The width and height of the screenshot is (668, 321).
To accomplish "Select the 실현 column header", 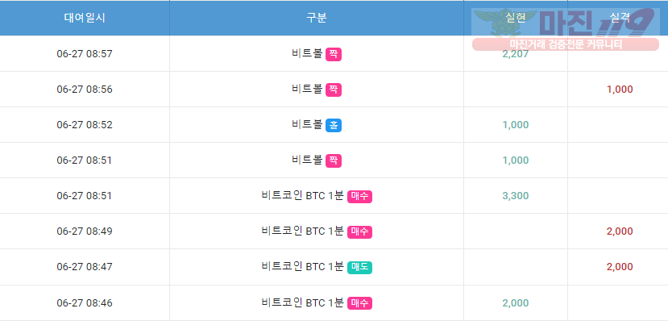I will click(516, 18).
